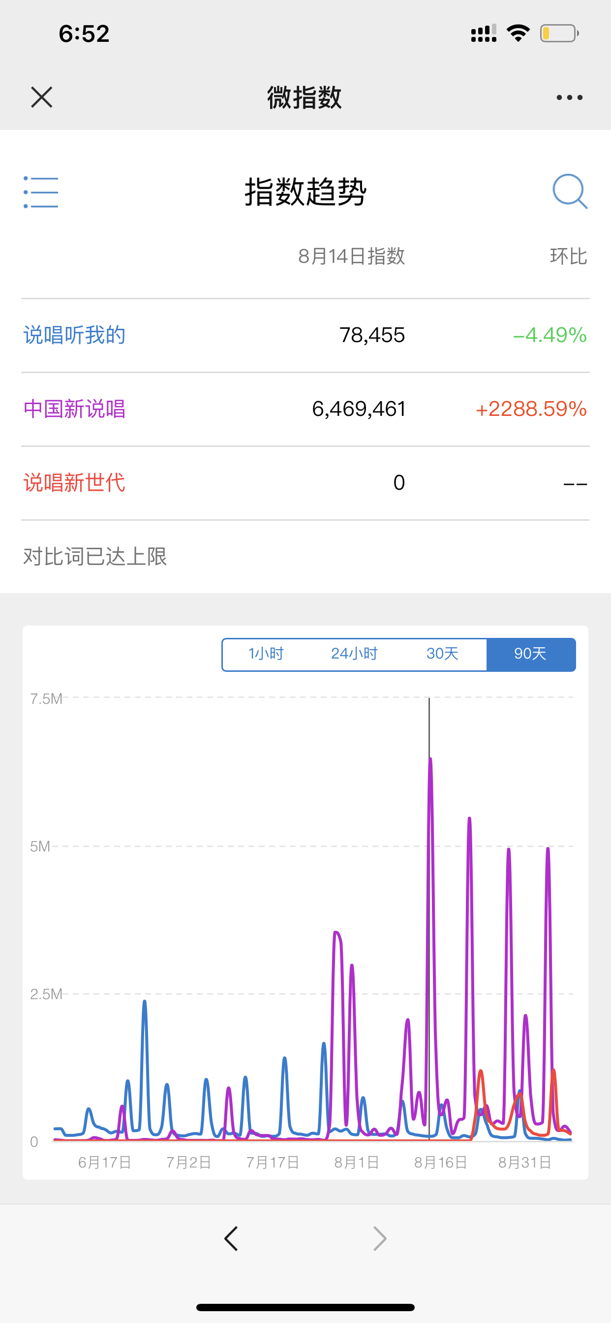Close the 微指数 page with the X icon
The height and width of the screenshot is (1323, 611).
pos(42,97)
